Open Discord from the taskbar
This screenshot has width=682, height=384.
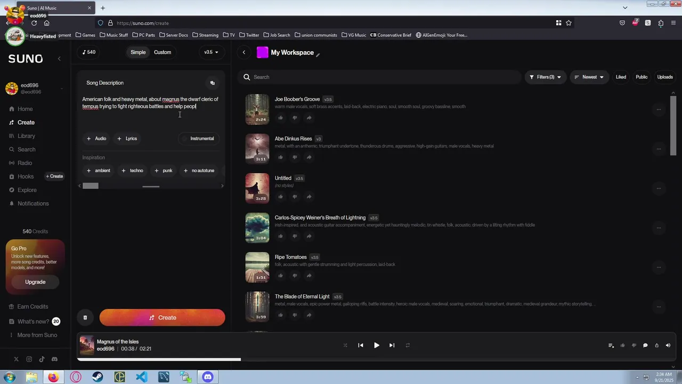point(208,377)
